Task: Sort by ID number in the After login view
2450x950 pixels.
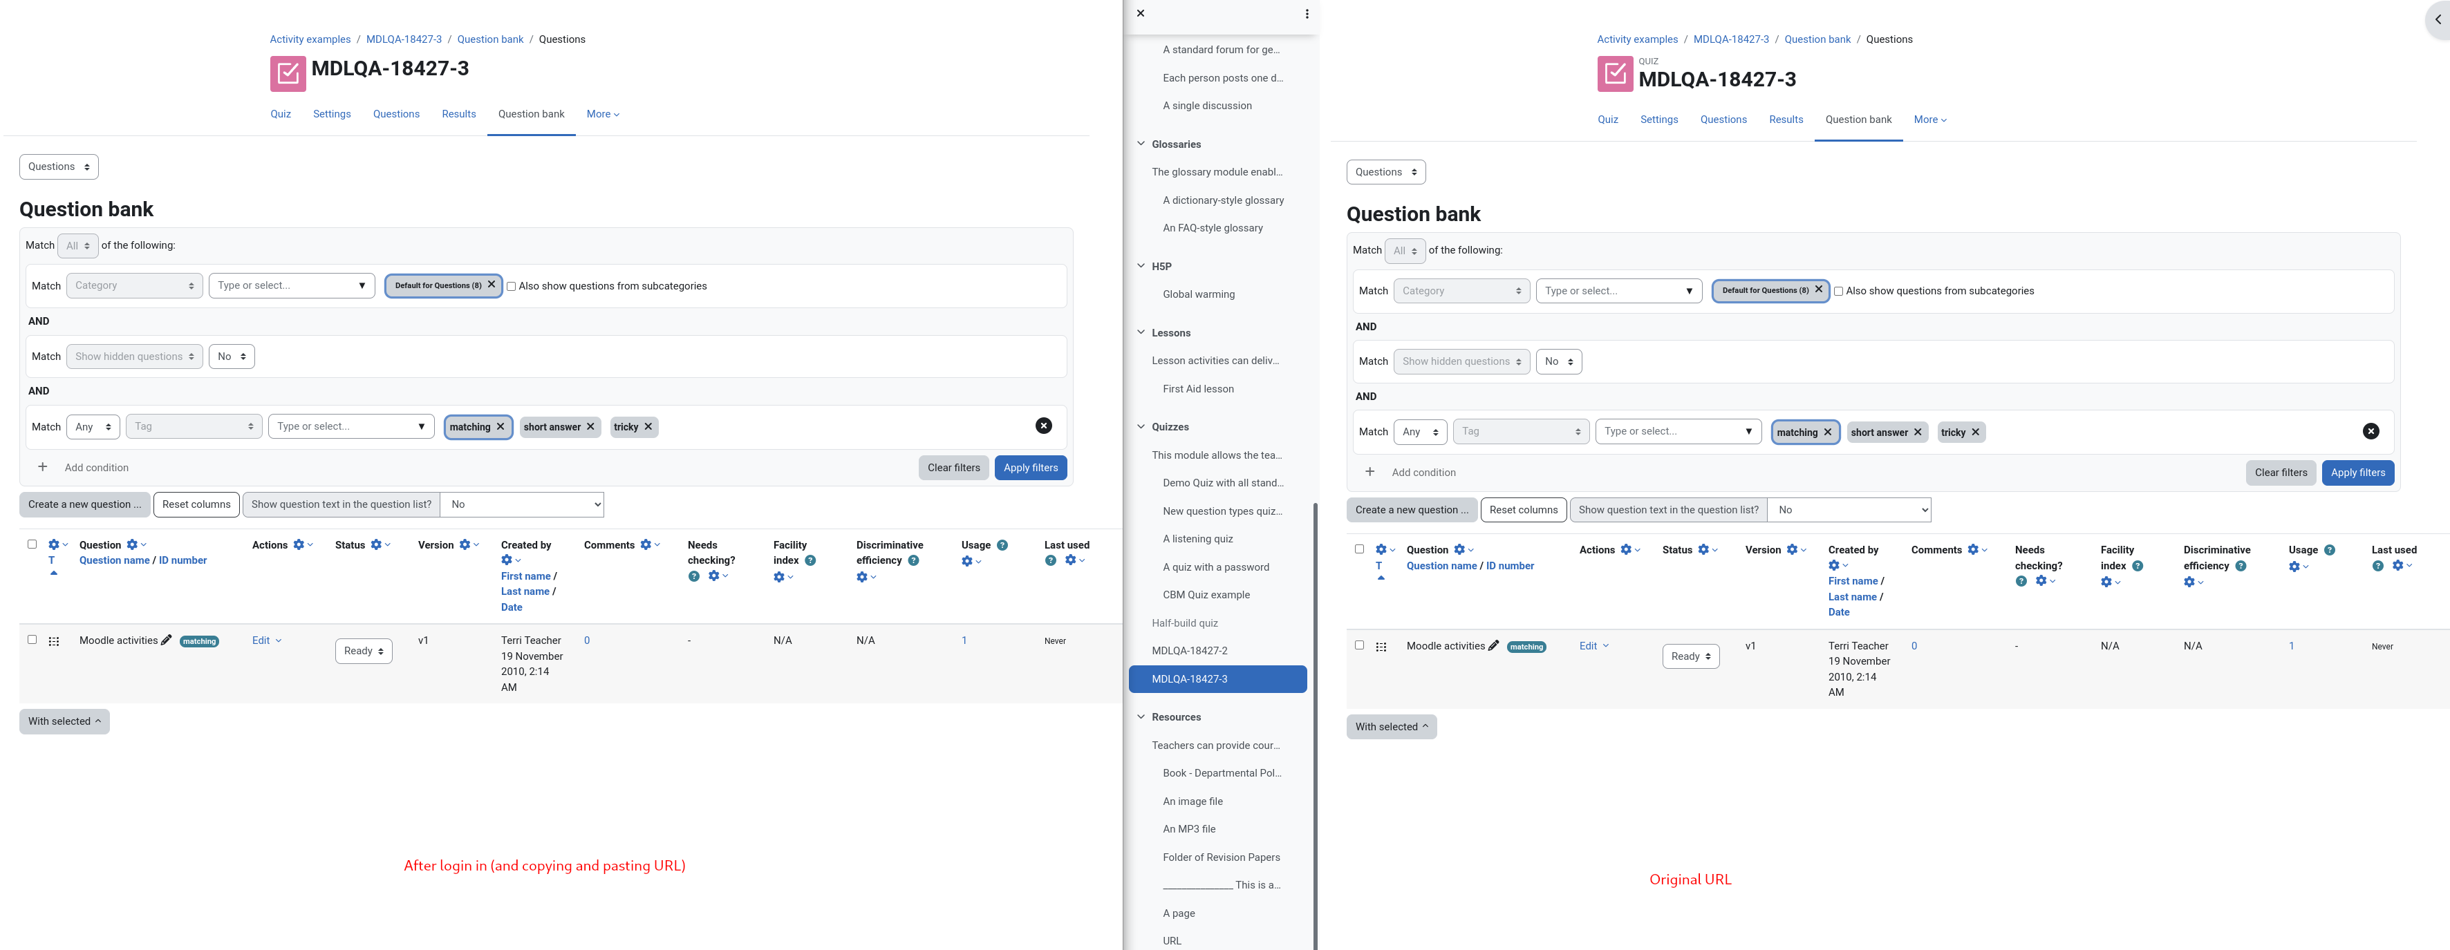Action: coord(183,560)
